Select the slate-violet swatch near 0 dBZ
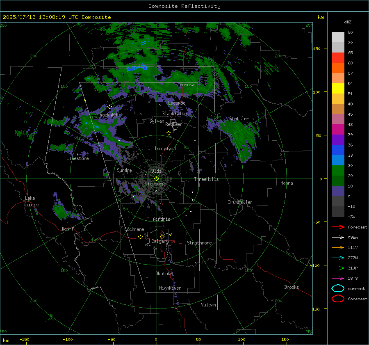 338,191
